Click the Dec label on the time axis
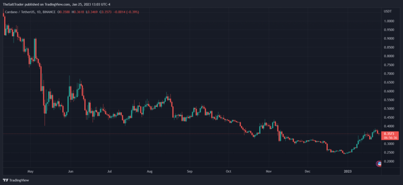Screen dimensions: 403x185 pos(308,171)
